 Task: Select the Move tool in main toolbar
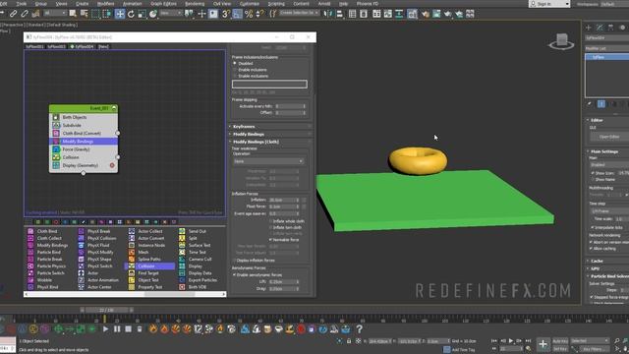pos(120,14)
